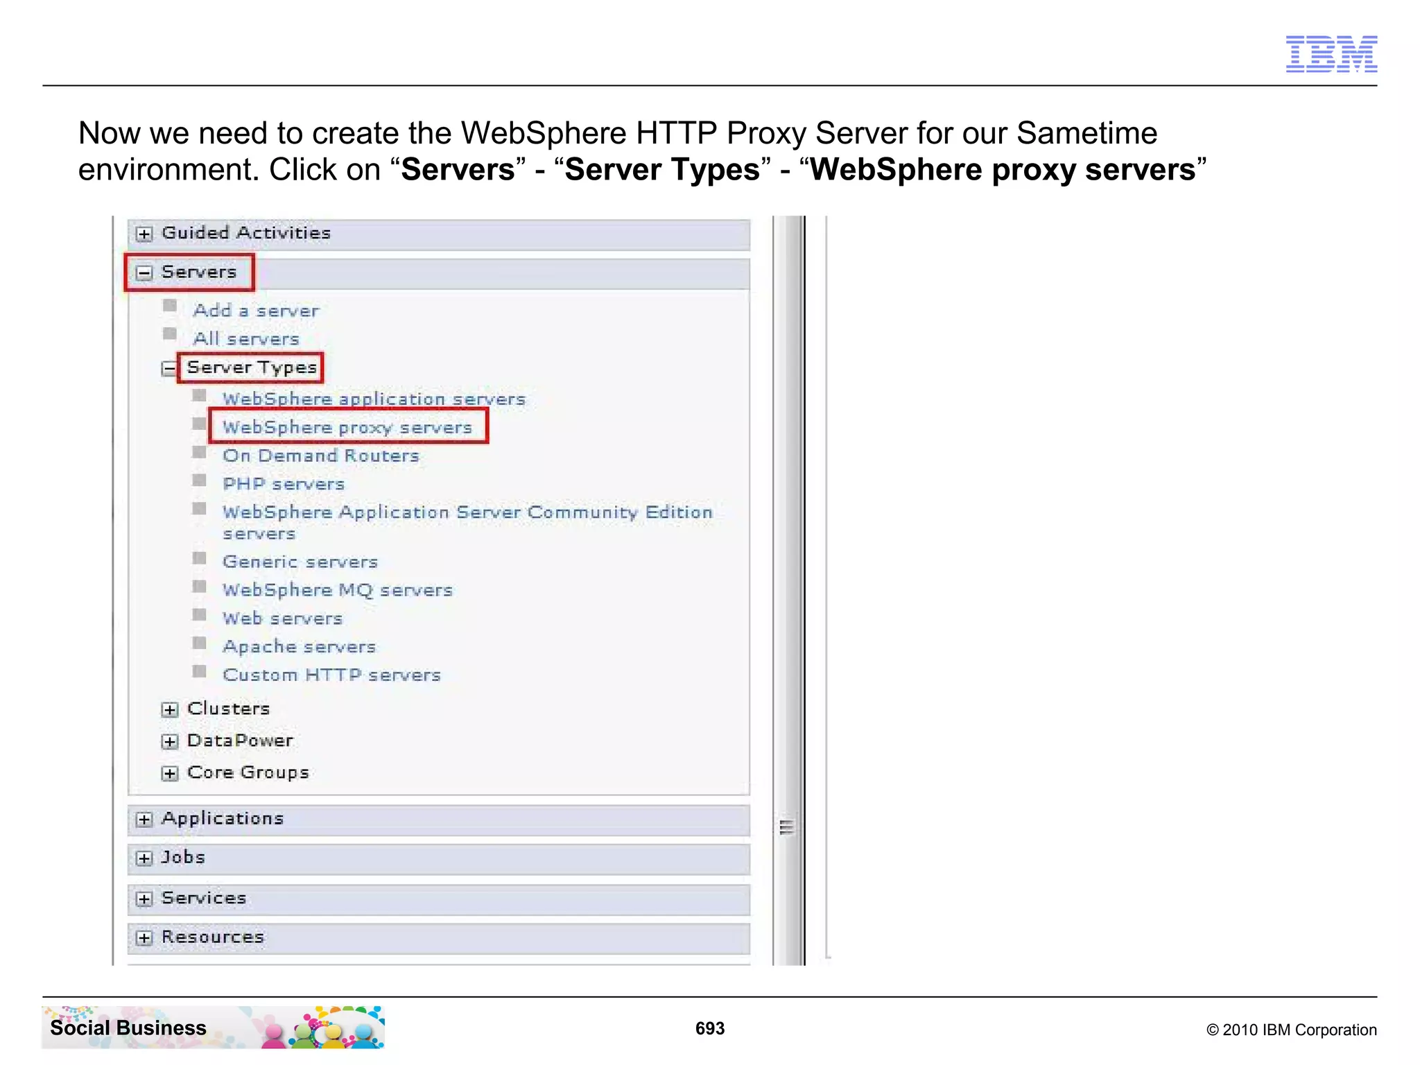
Task: Open WebSphere MQ servers link
Action: pyautogui.click(x=338, y=590)
